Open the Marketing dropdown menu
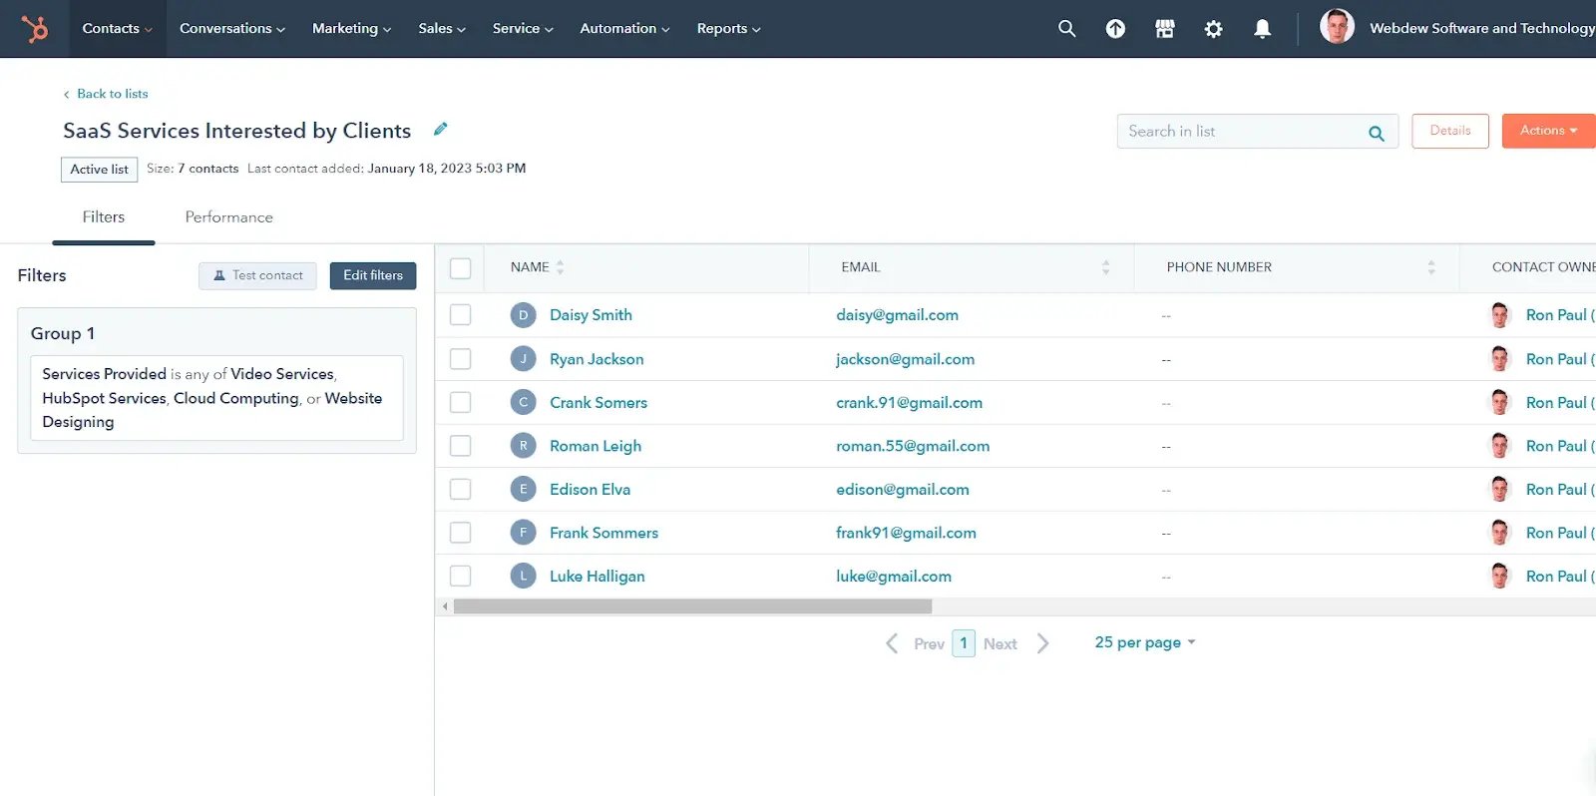The height and width of the screenshot is (796, 1596). click(x=352, y=29)
